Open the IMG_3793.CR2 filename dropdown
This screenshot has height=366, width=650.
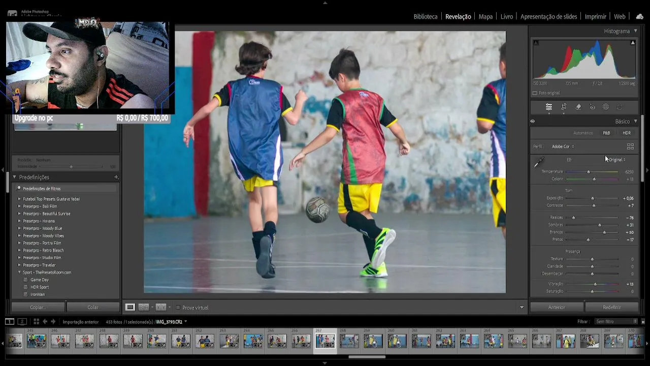[172, 322]
